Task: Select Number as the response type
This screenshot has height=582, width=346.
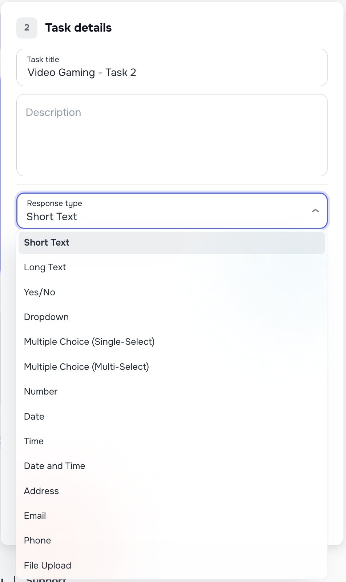Action: click(x=40, y=391)
